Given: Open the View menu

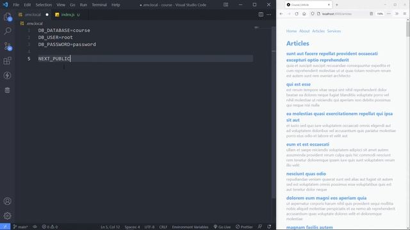Looking at the screenshot, I should (x=61, y=4).
